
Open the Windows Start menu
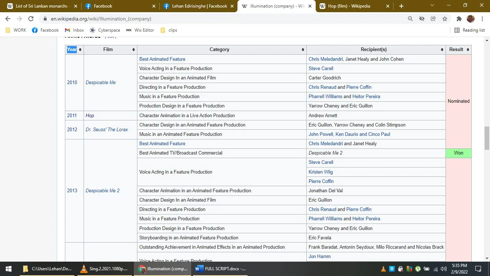(x=9, y=269)
